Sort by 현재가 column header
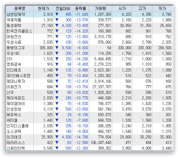 tap(44, 9)
